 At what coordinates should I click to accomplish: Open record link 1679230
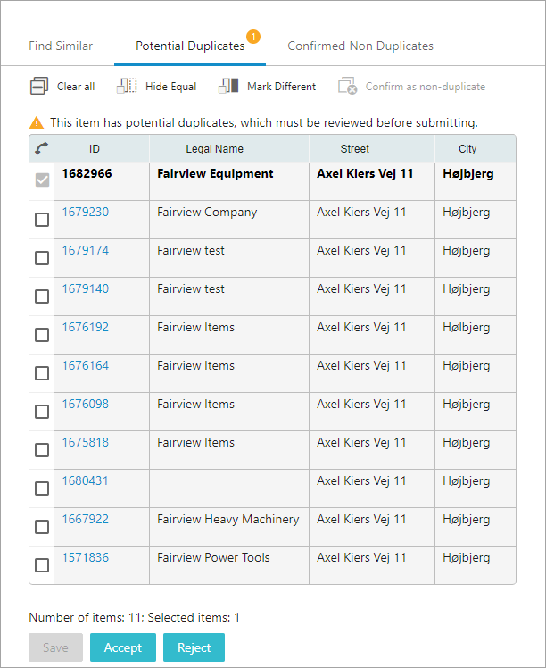[x=85, y=213]
